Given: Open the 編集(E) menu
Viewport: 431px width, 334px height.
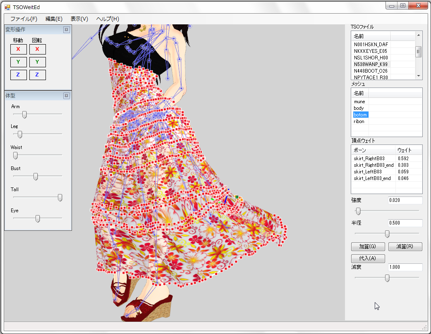Looking at the screenshot, I should (x=54, y=19).
